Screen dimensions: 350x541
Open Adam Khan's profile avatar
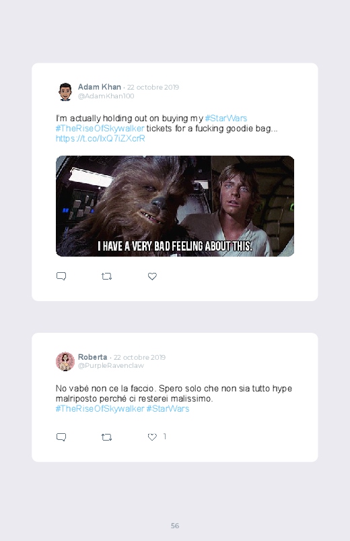coord(65,92)
